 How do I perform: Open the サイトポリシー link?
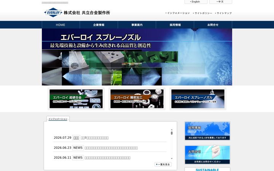tap(202, 13)
